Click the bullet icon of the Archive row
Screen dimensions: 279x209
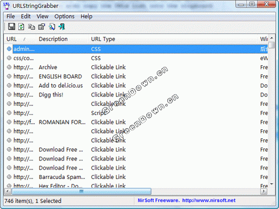point(9,67)
